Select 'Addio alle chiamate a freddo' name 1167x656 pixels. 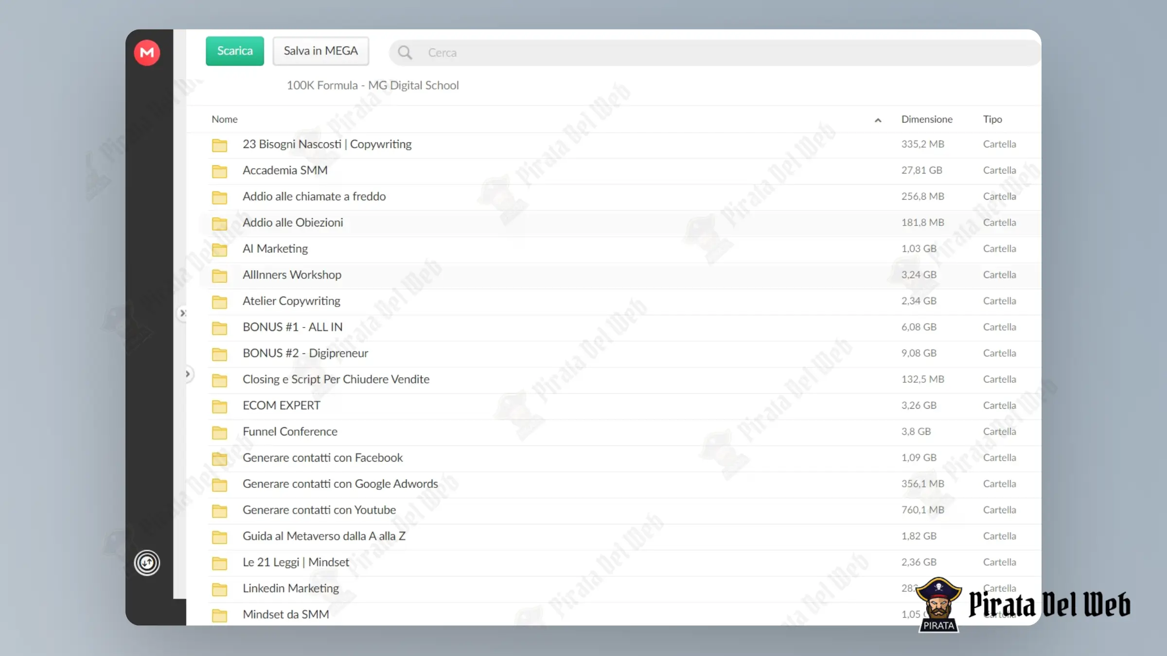314,196
